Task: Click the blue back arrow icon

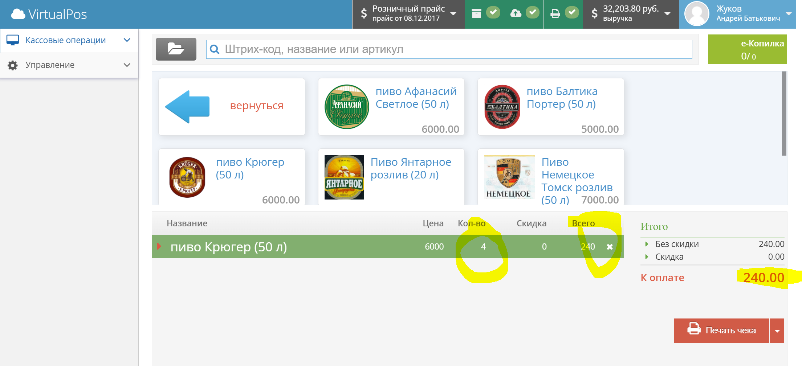Action: (187, 107)
